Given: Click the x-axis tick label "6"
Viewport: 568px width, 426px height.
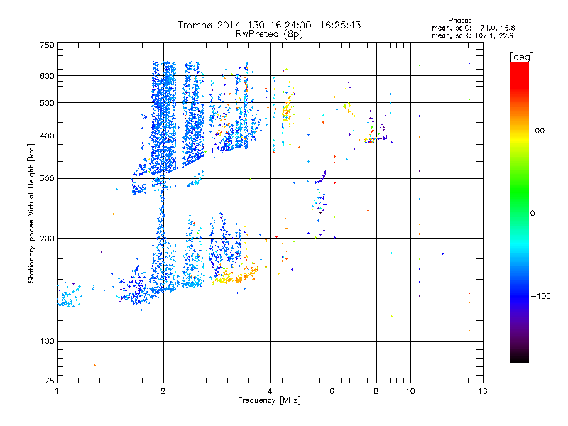Looking at the screenshot, I should 332,391.
